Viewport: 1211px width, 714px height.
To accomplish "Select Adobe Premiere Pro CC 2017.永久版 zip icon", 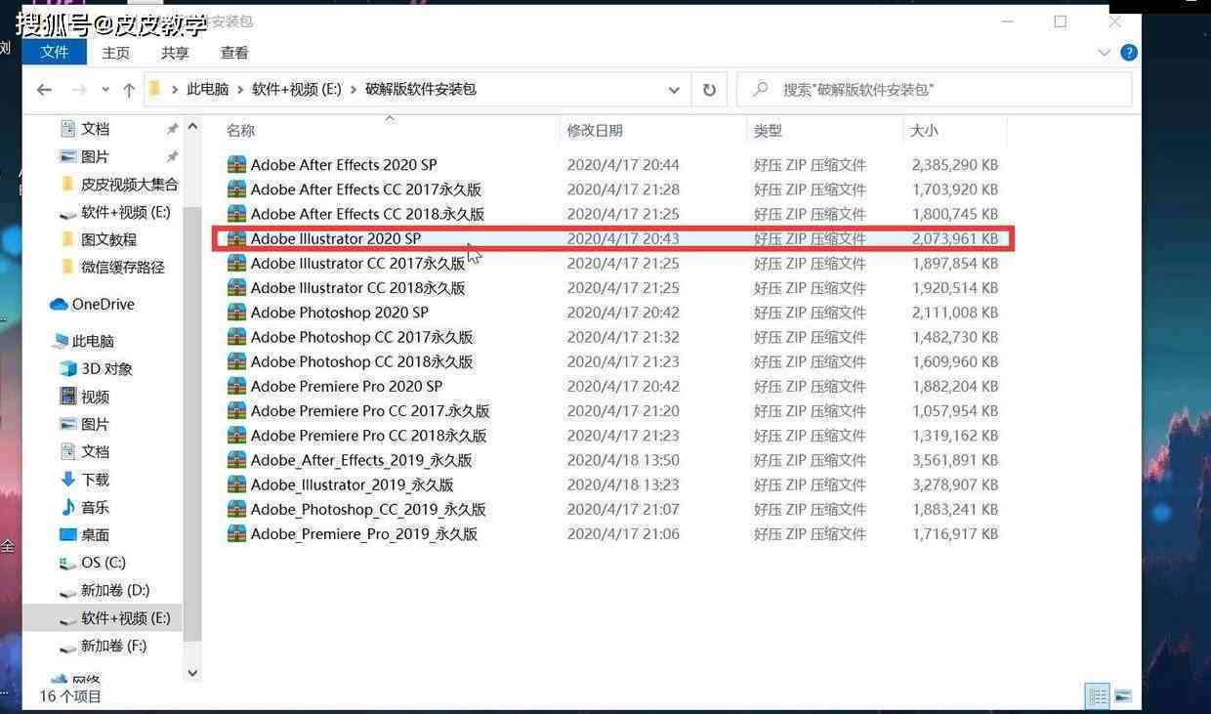I will coord(236,411).
